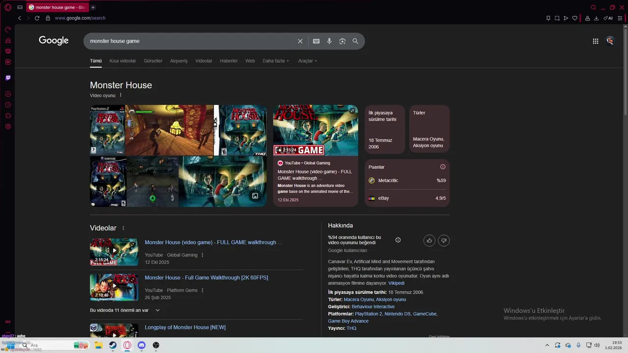Click thumbs up on the Hakkında panel
This screenshot has width=628, height=353.
tap(429, 240)
